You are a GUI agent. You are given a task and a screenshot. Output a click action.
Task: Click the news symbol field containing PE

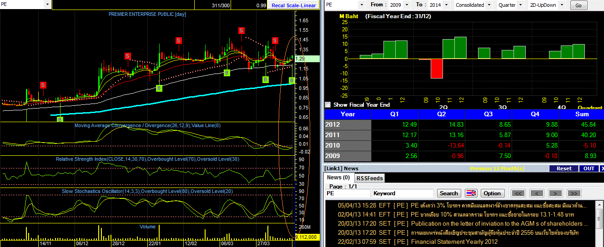click(348, 193)
